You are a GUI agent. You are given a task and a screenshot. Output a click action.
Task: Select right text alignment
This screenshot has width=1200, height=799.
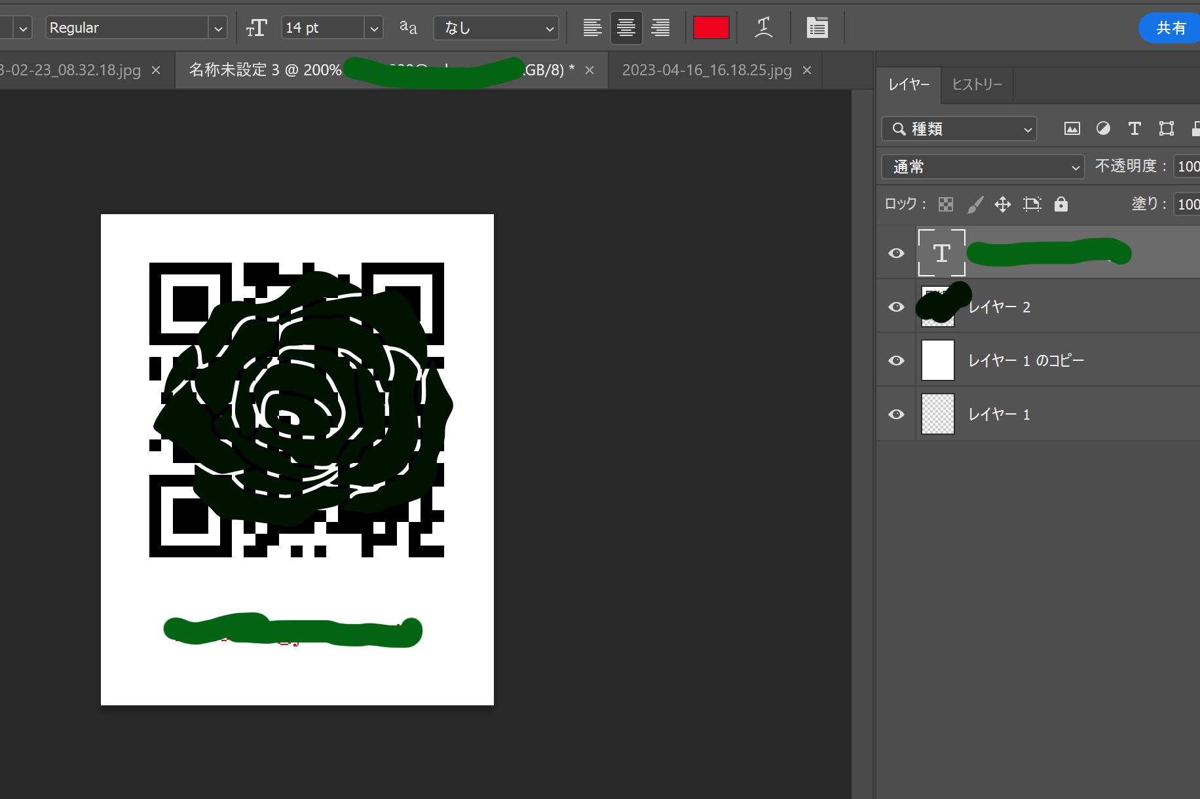[x=660, y=28]
